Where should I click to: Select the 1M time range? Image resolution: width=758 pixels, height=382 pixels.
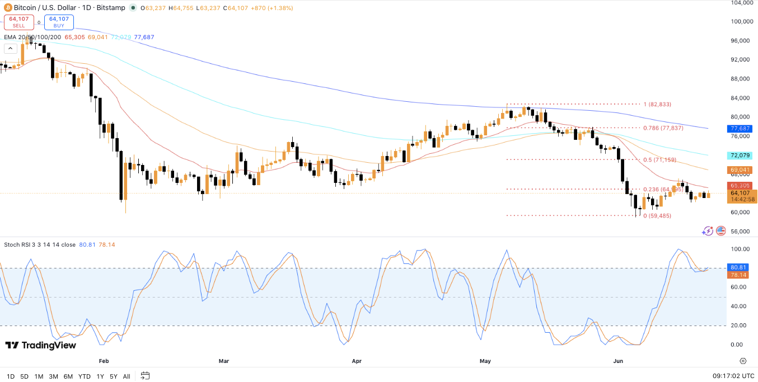(39, 376)
